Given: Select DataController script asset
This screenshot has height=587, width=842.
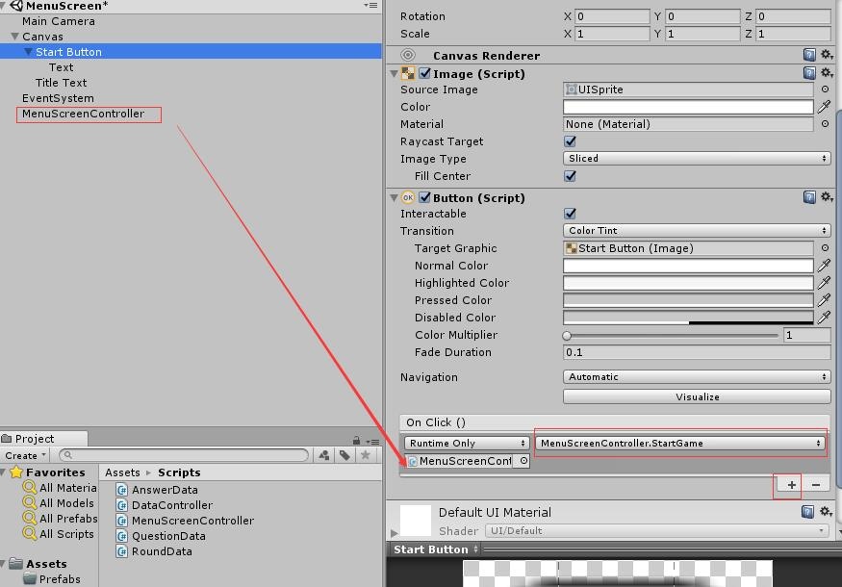Looking at the screenshot, I should [x=165, y=505].
